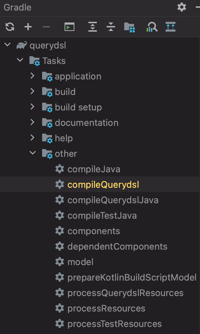
Task: Select the prepareKotlinBuildScriptModel task
Action: point(132,277)
